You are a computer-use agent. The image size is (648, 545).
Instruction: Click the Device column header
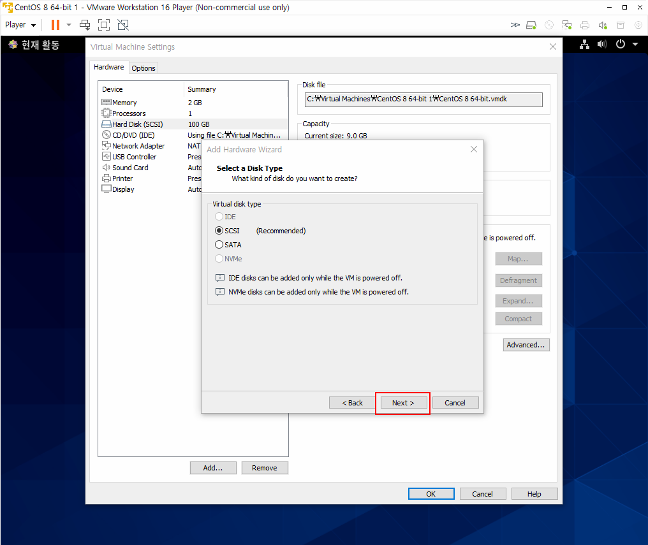(141, 89)
